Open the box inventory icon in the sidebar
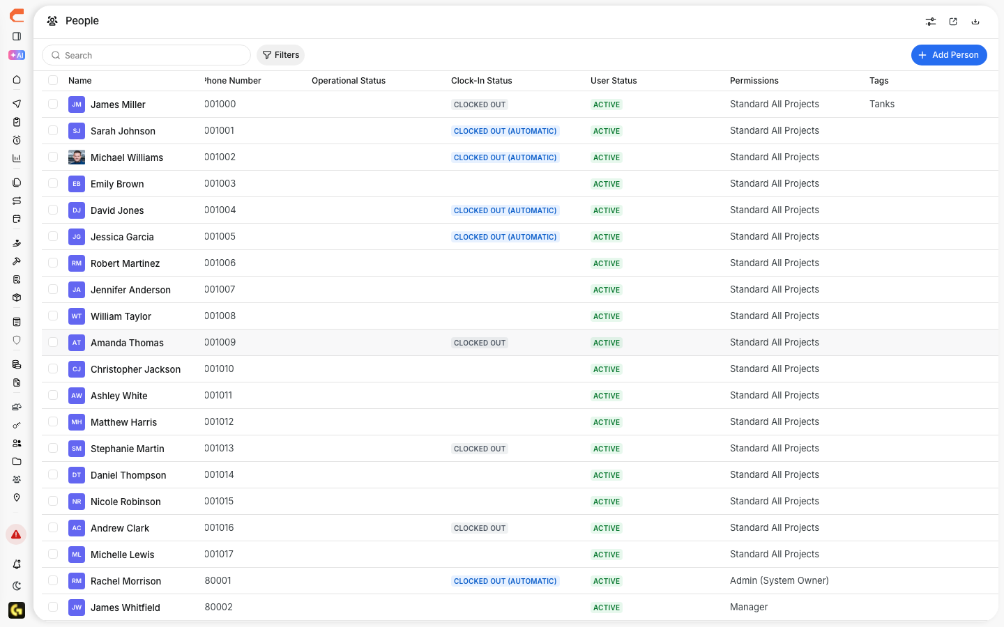 (x=17, y=297)
